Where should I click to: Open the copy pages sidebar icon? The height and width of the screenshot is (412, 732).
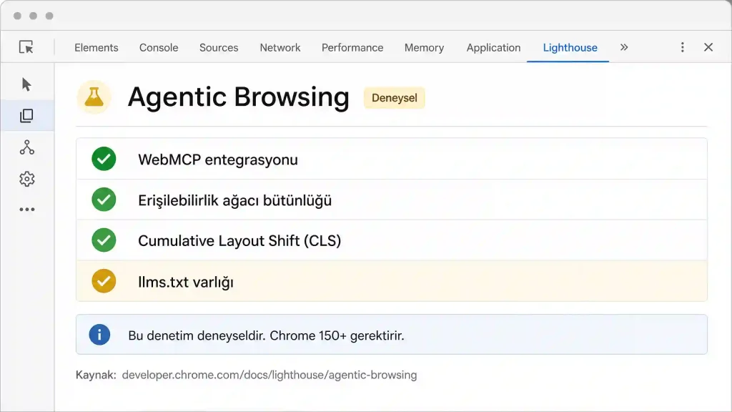tap(26, 116)
